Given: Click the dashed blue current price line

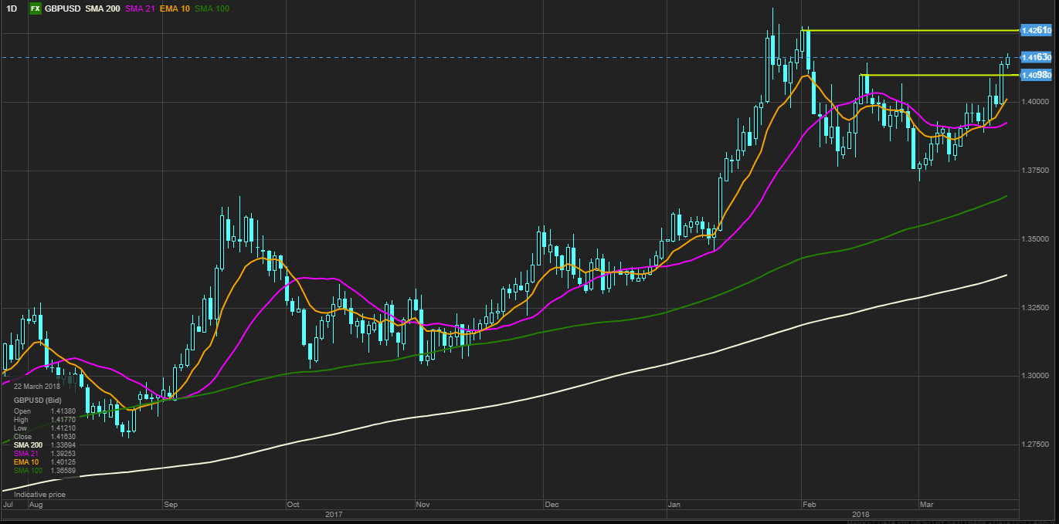Looking at the screenshot, I should click(463, 57).
